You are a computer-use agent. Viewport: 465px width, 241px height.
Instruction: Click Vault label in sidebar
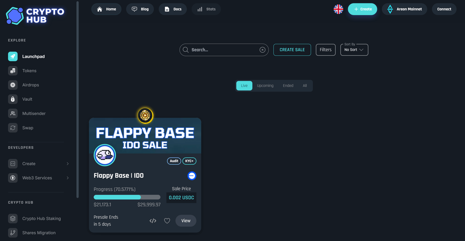coord(27,99)
